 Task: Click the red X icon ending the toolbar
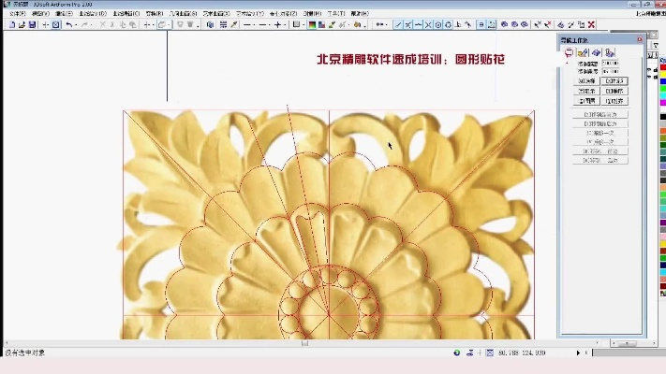click(x=591, y=24)
